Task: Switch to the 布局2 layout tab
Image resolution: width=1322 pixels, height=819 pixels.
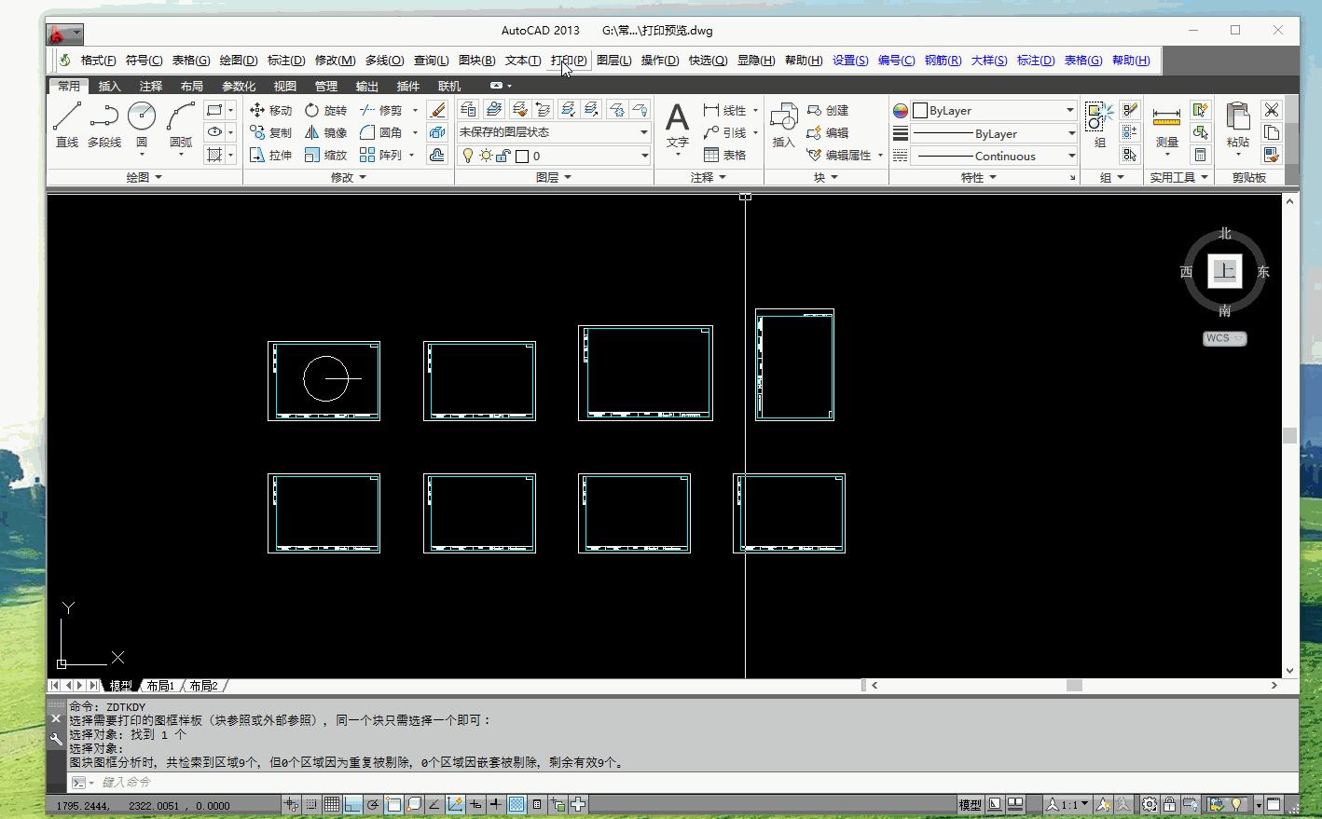Action: 203,686
